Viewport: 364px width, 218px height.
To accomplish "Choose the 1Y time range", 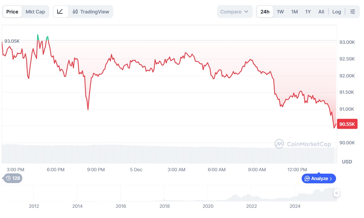I will [308, 12].
